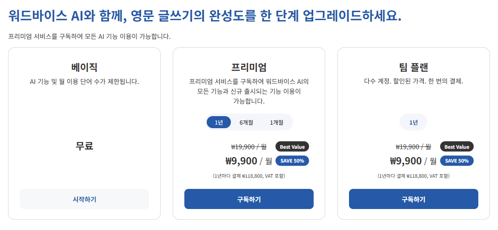Select the 1년 billing period in 프리미엄
This screenshot has width=498, height=230.
click(219, 122)
